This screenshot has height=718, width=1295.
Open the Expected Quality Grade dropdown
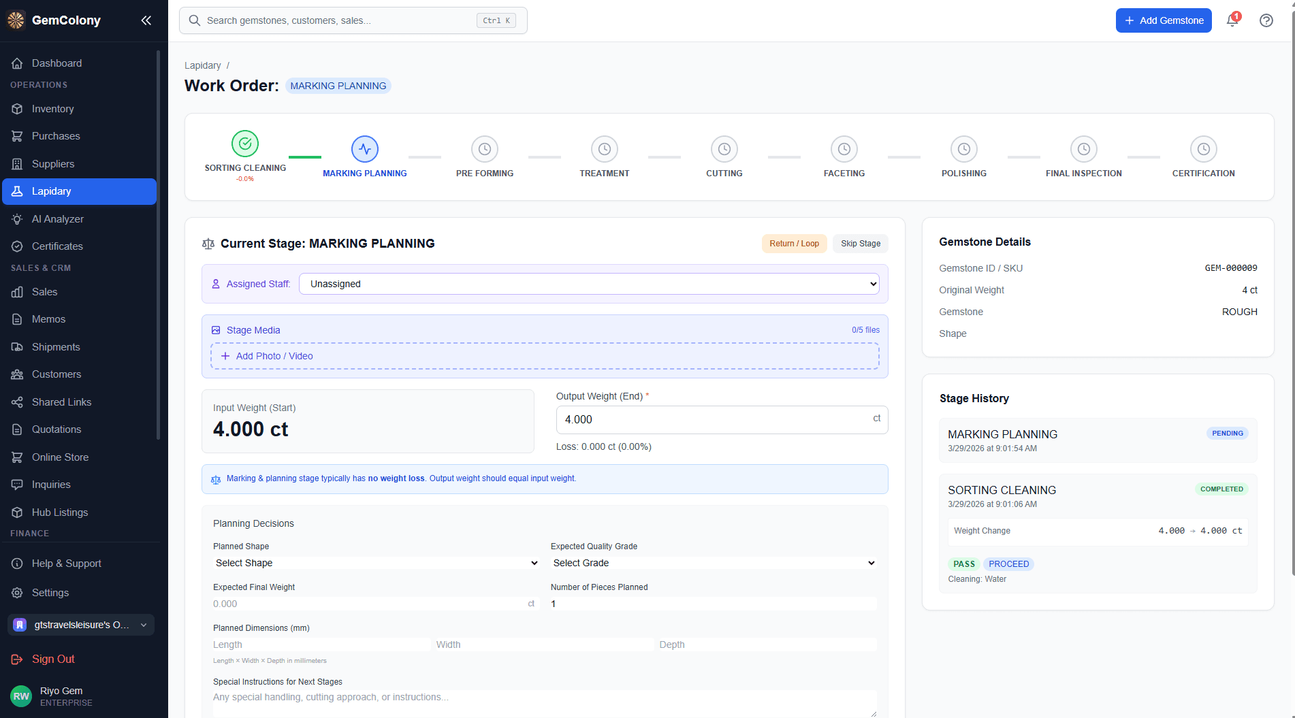point(714,563)
